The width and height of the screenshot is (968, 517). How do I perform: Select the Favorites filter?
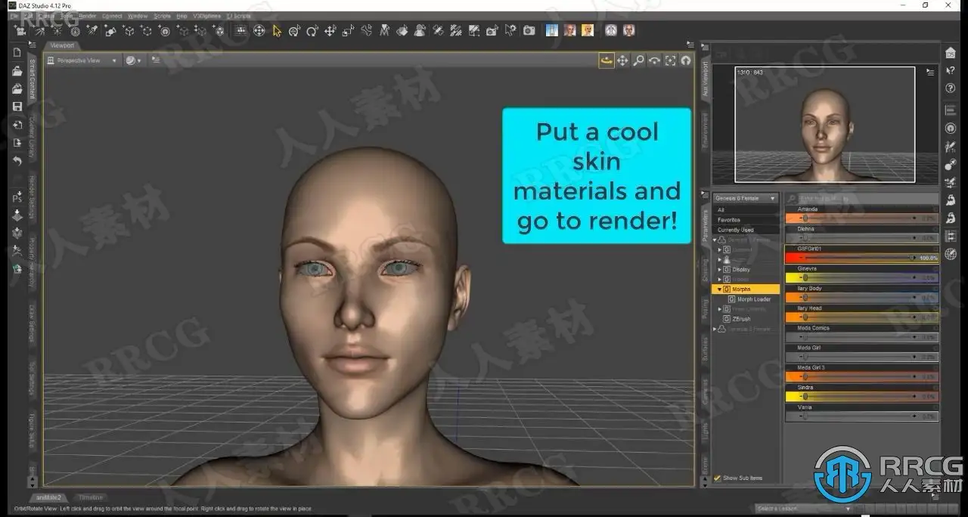729,220
